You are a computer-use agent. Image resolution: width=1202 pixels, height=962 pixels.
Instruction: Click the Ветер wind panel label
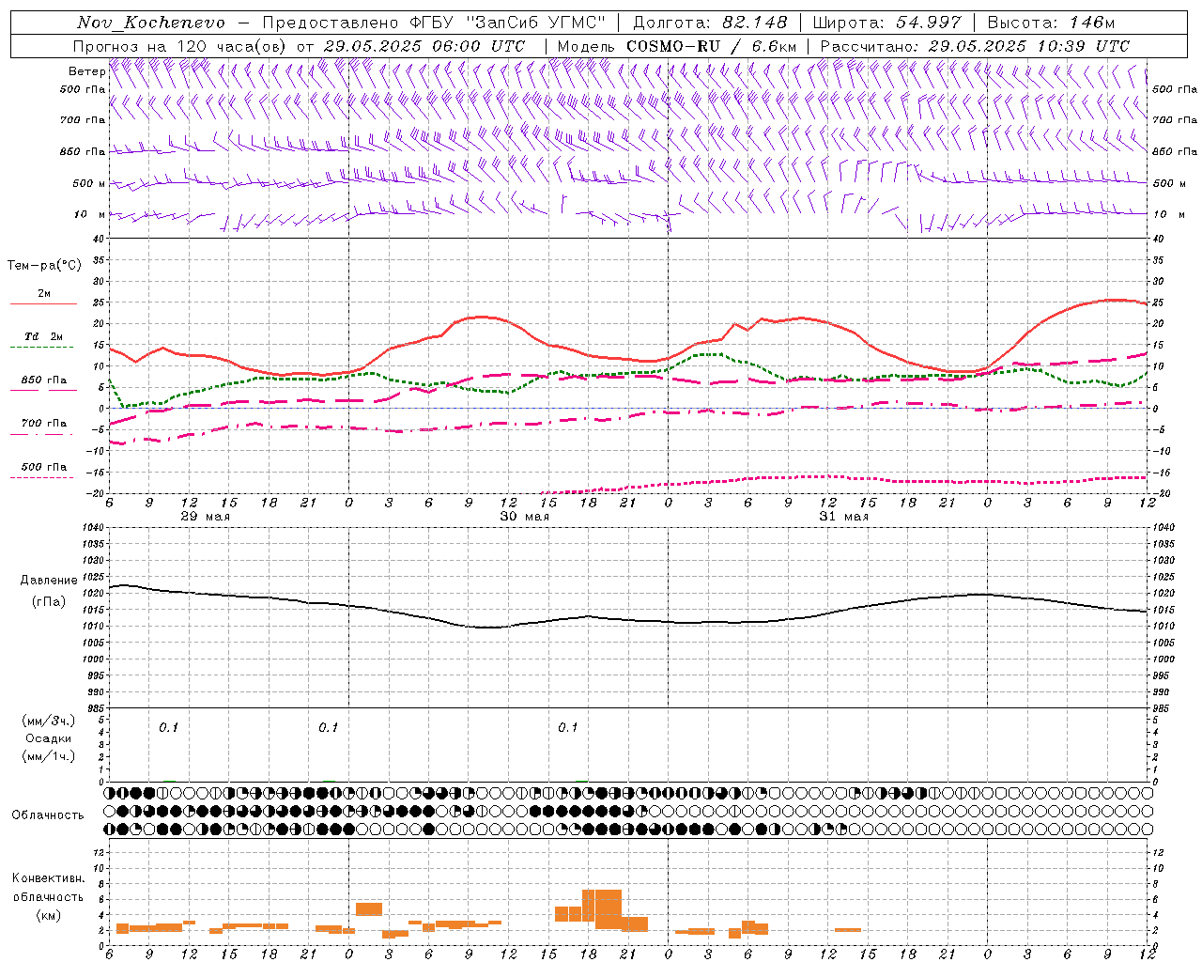coord(86,71)
